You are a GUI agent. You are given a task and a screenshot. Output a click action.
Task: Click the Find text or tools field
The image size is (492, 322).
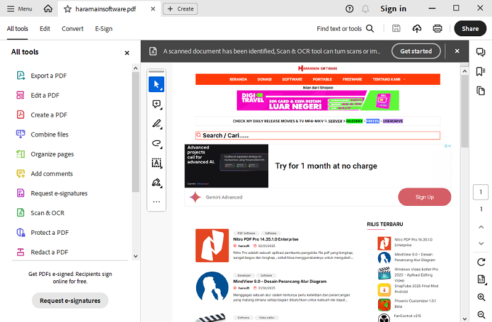click(345, 29)
